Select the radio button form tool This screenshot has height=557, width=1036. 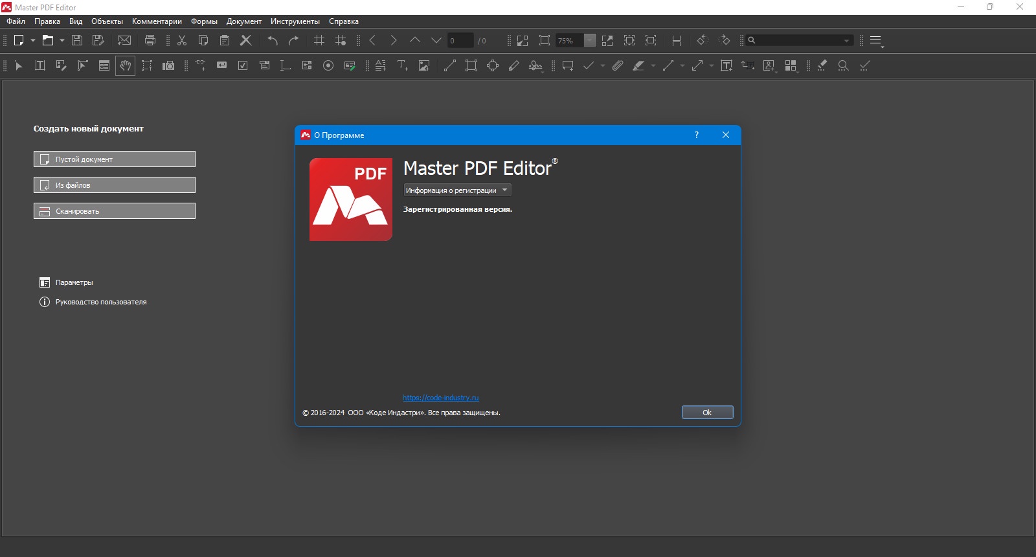pos(328,65)
